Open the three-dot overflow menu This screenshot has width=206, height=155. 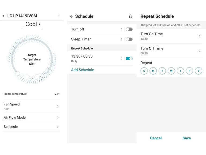point(59,16)
